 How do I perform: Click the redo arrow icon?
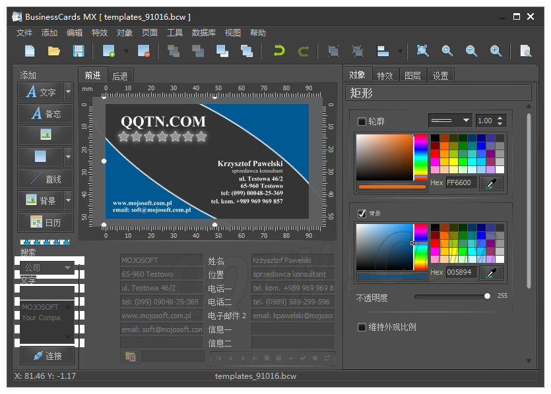303,51
